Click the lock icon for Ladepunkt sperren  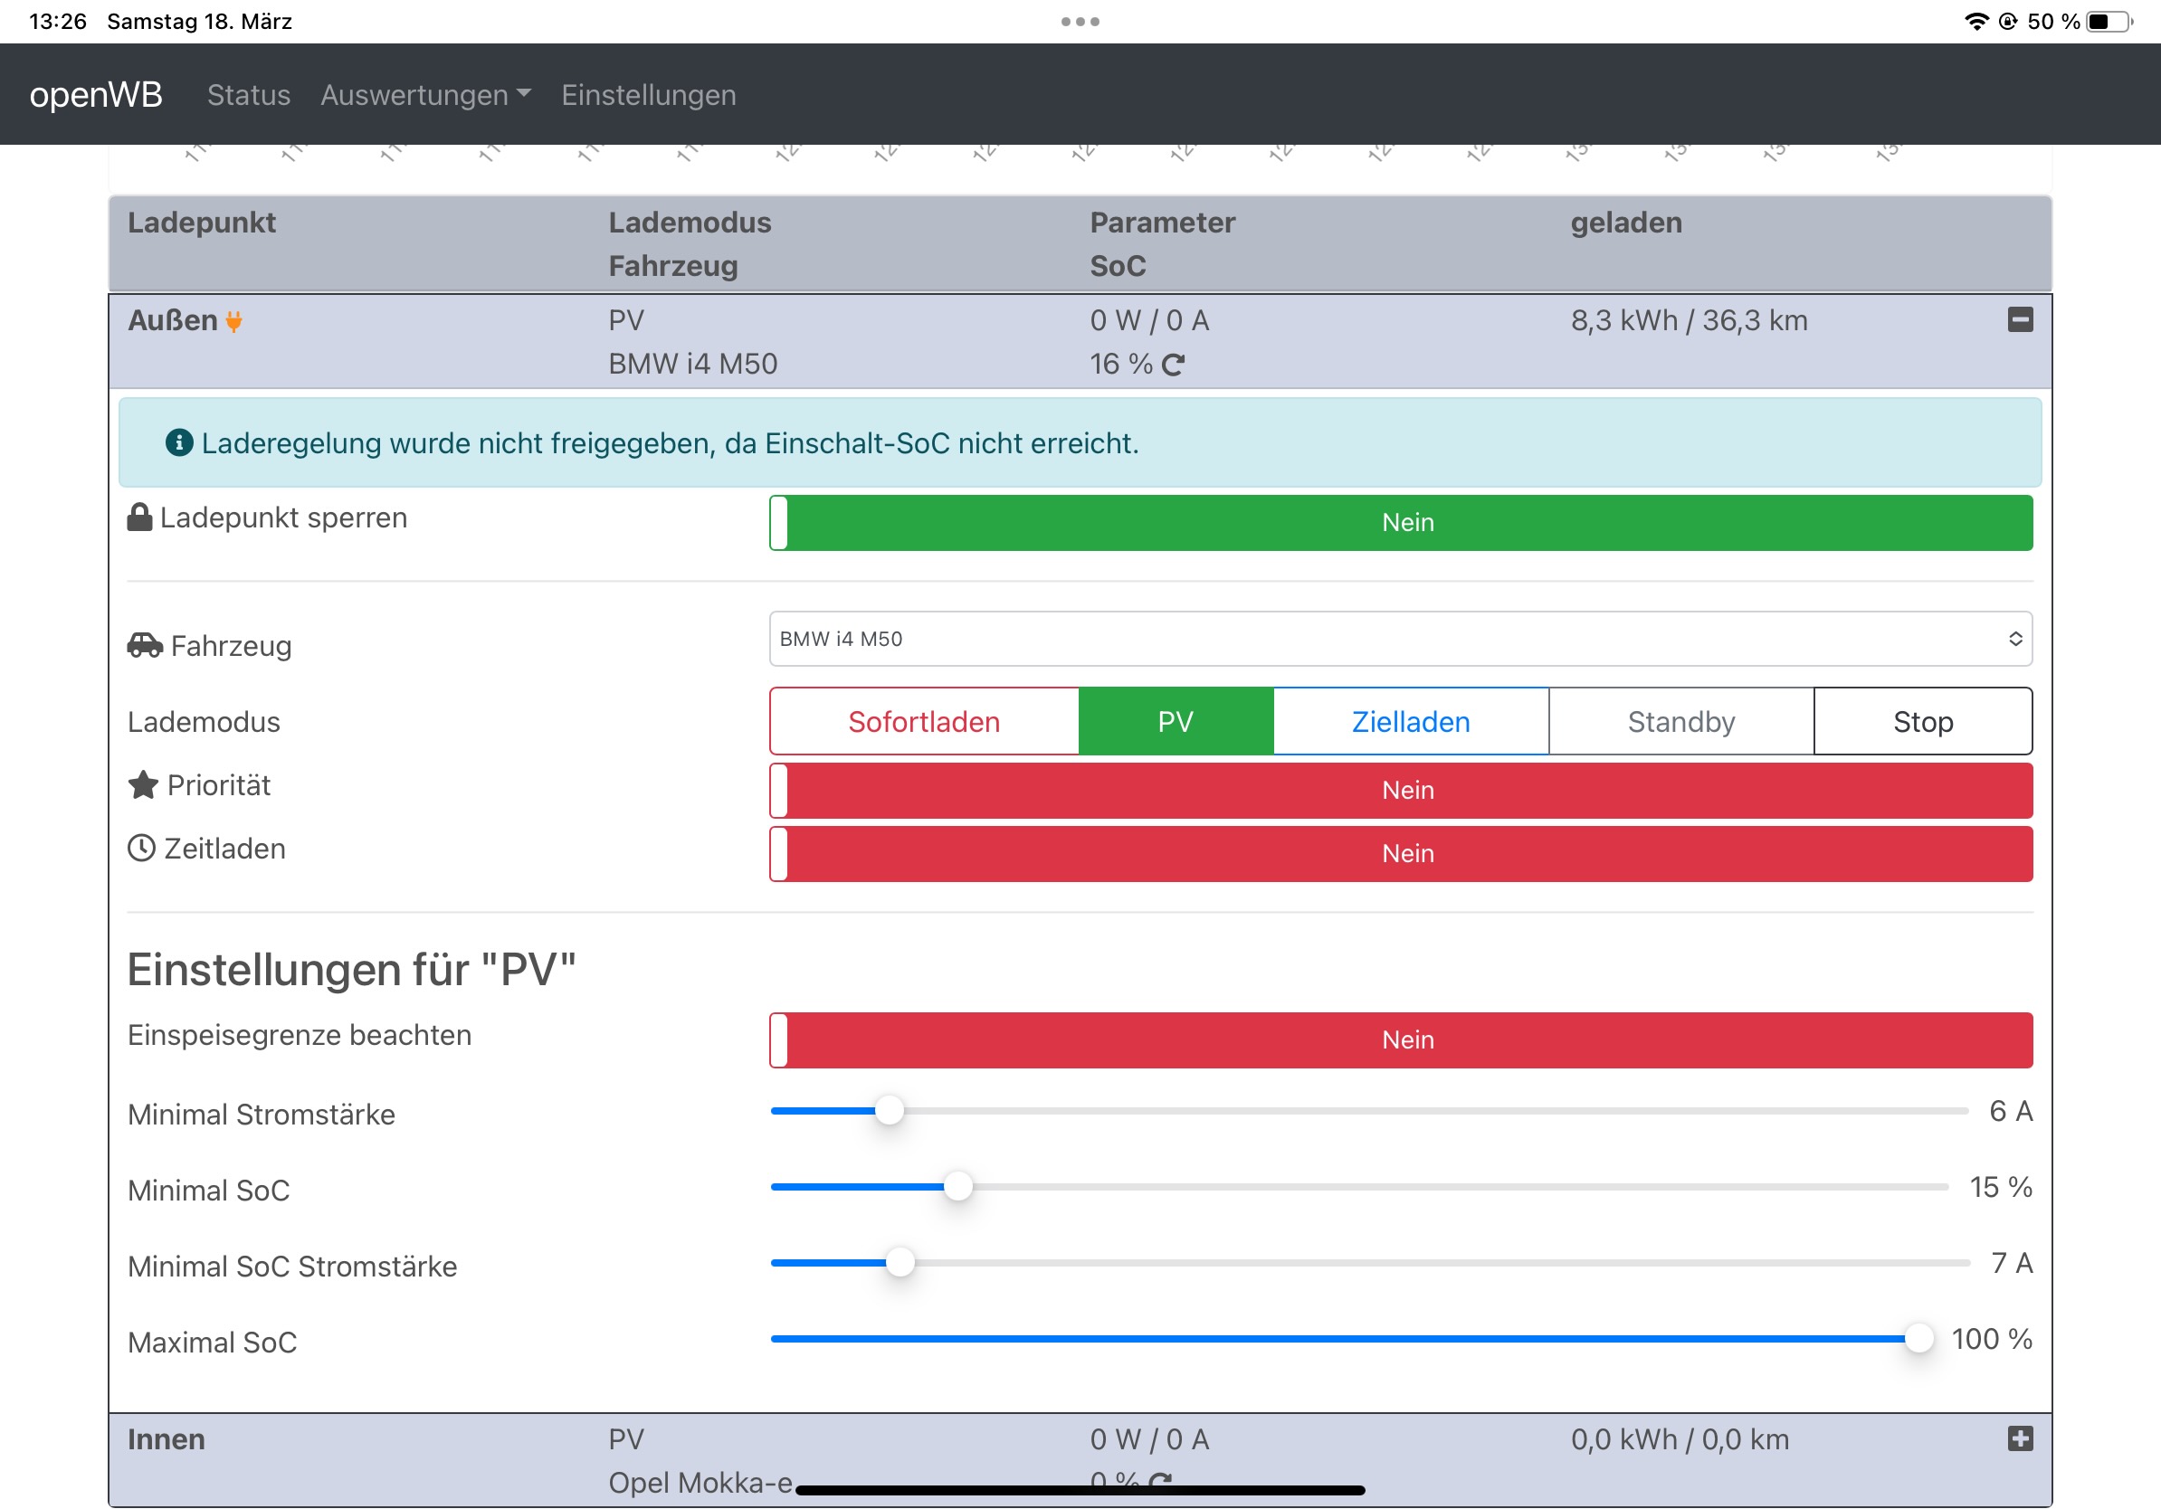139,517
